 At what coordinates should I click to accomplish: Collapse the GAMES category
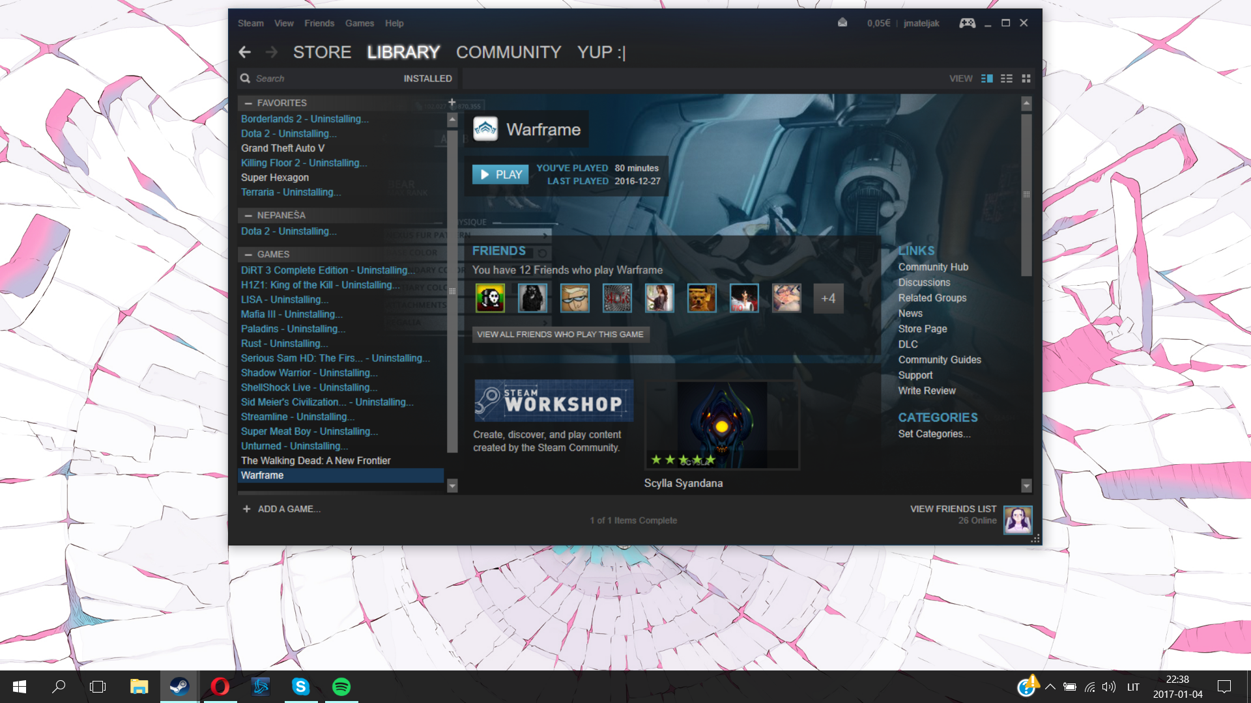pyautogui.click(x=248, y=255)
